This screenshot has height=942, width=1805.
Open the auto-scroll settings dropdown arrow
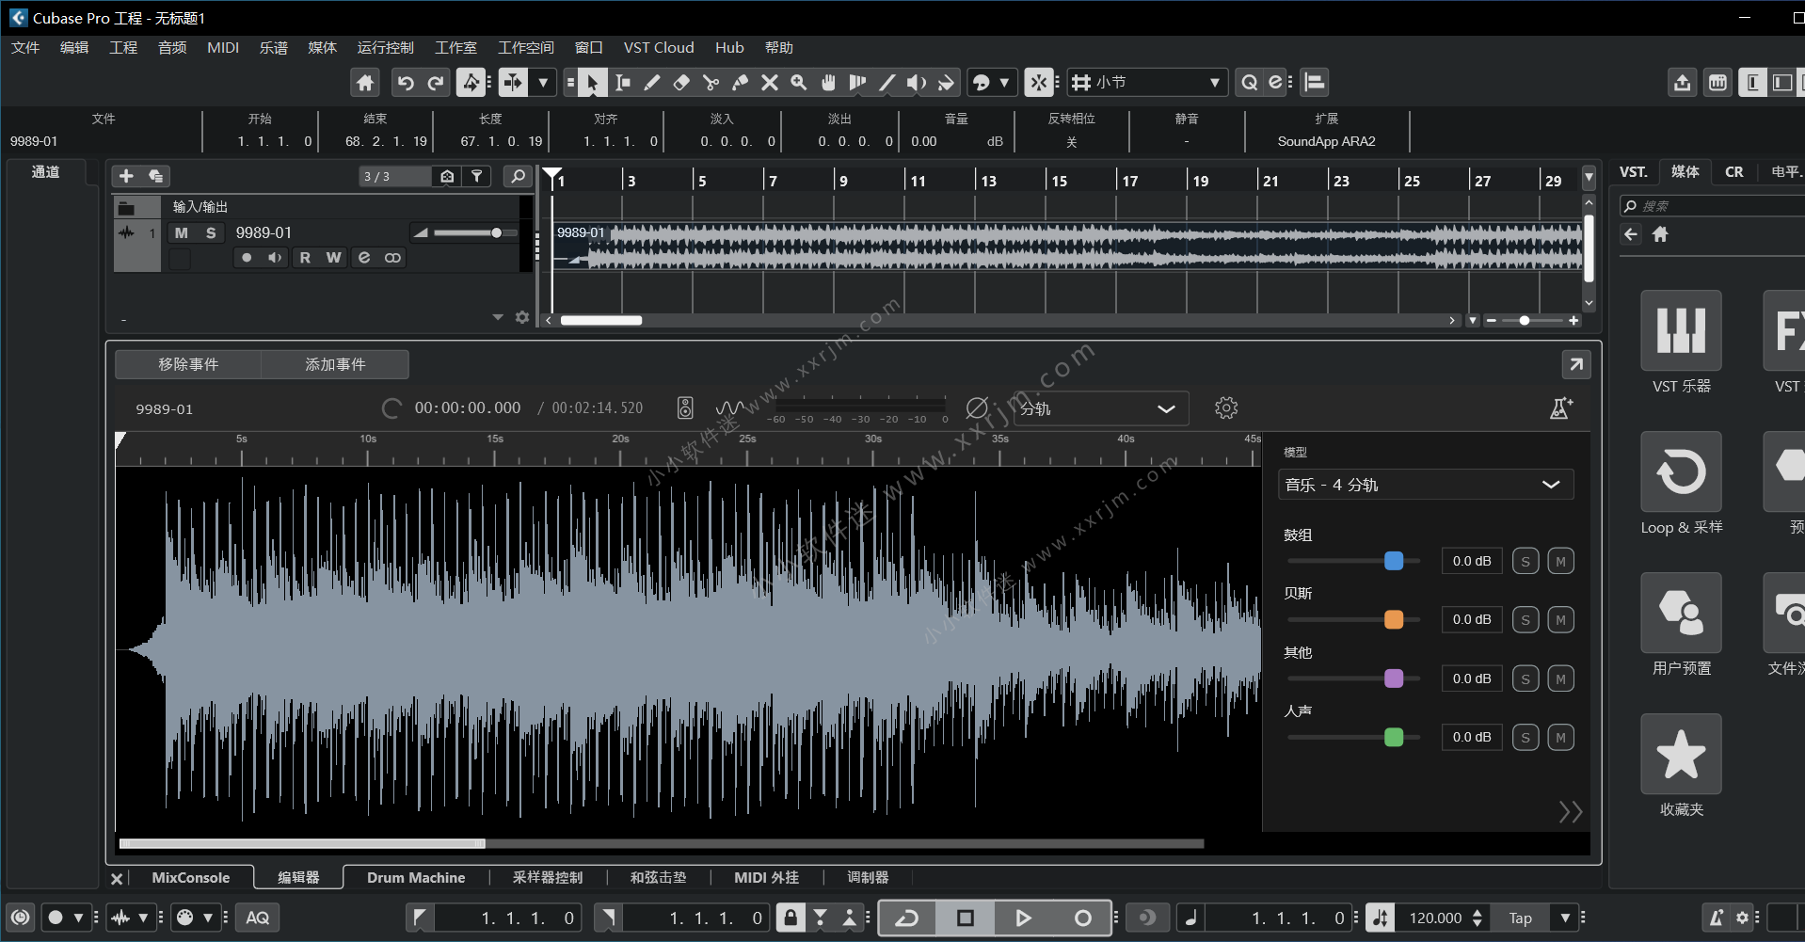pyautogui.click(x=543, y=83)
